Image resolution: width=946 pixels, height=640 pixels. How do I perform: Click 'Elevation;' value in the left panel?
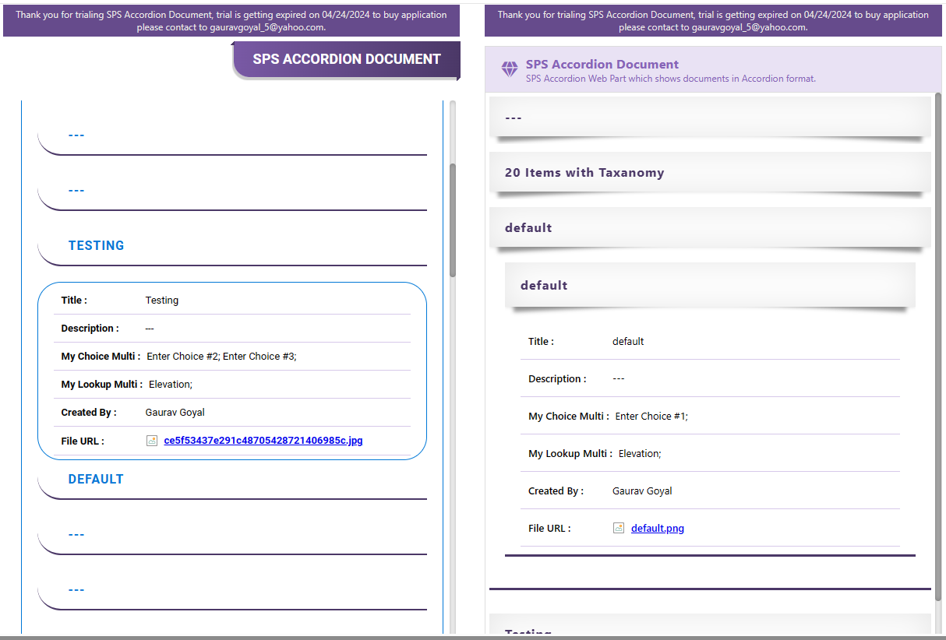(x=171, y=385)
